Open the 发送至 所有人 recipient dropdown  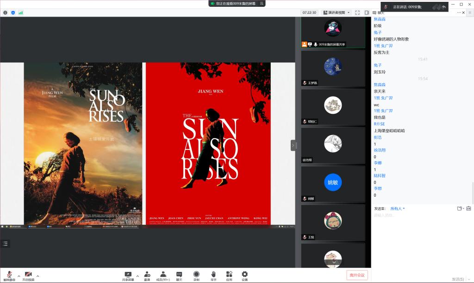[397, 209]
